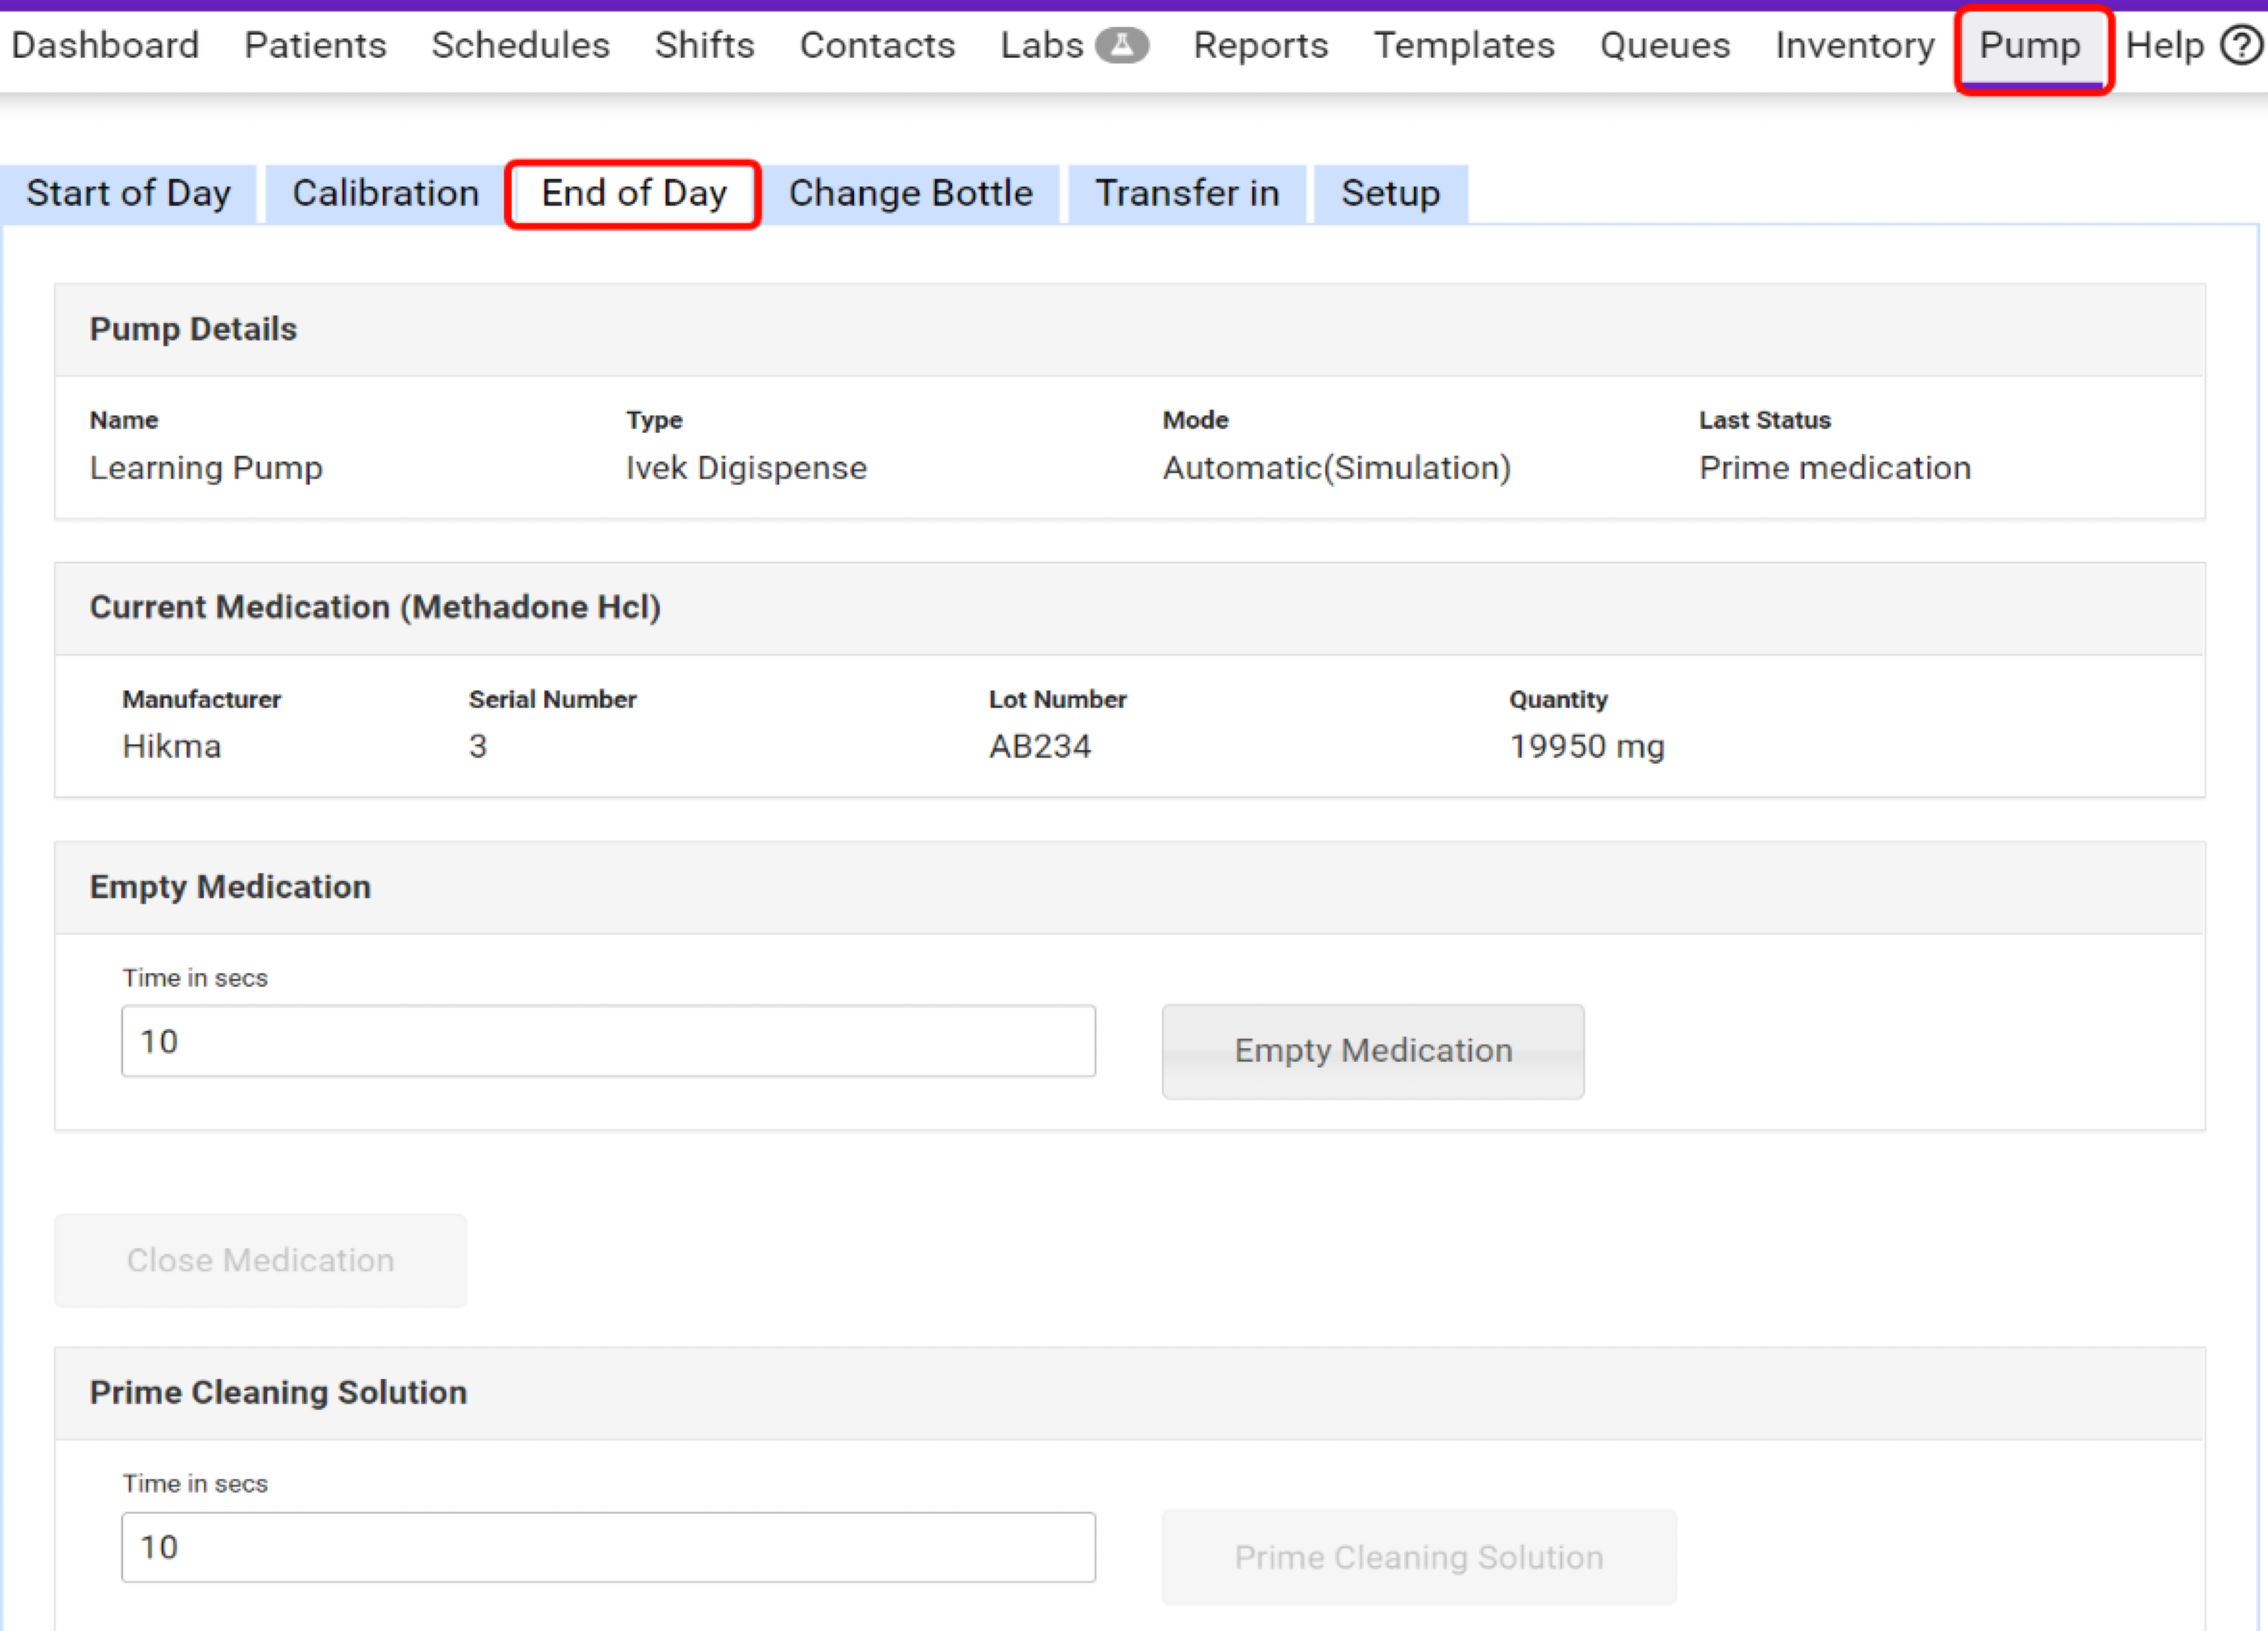
Task: Open the Contacts page
Action: pos(877,45)
